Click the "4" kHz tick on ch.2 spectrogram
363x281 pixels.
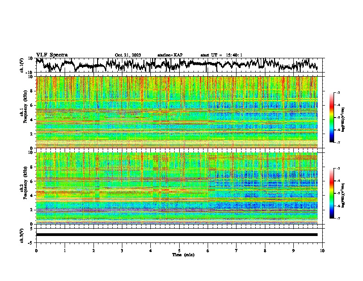pyautogui.click(x=32, y=196)
